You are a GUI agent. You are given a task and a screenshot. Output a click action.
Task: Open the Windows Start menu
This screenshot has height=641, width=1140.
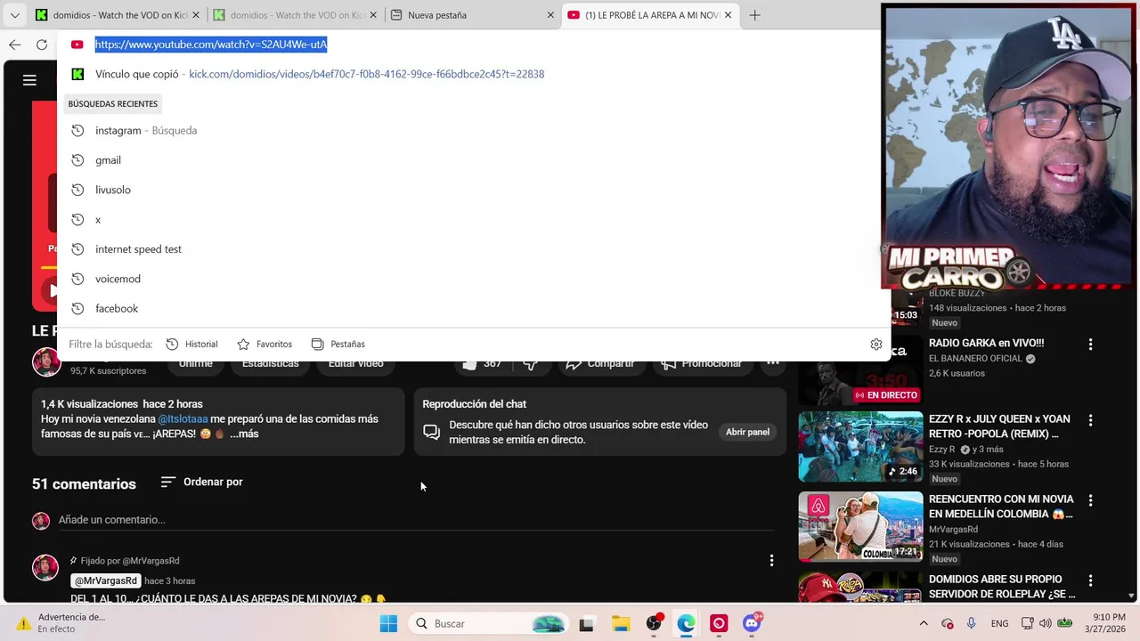(x=388, y=623)
